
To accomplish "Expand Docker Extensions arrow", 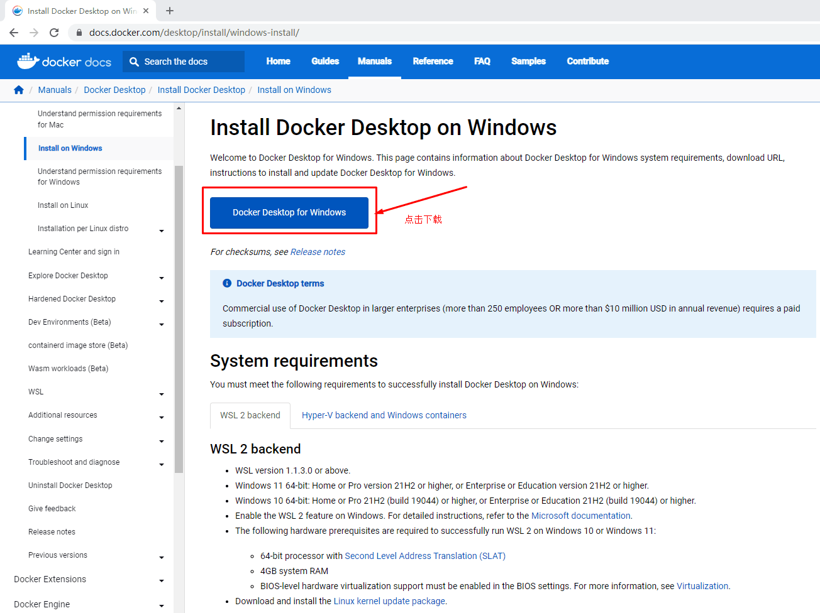I will 162,581.
